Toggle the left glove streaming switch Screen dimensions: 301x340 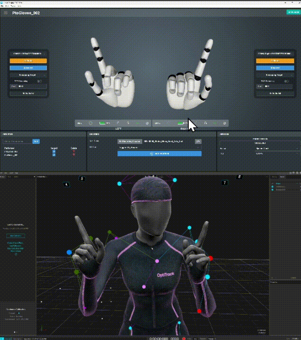point(39,81)
